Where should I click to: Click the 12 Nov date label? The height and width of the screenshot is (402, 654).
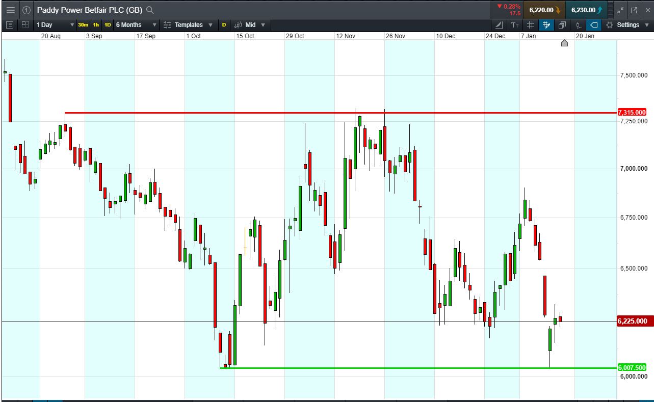click(346, 36)
